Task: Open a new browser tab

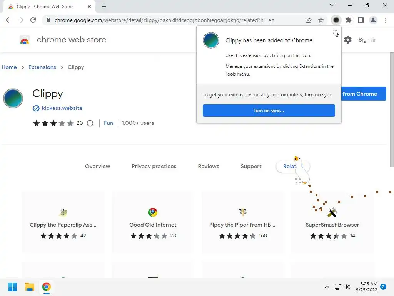Action: pyautogui.click(x=104, y=7)
